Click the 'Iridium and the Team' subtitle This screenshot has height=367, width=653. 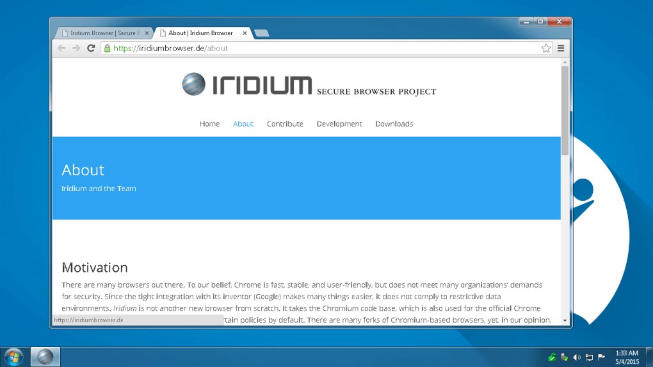click(99, 189)
